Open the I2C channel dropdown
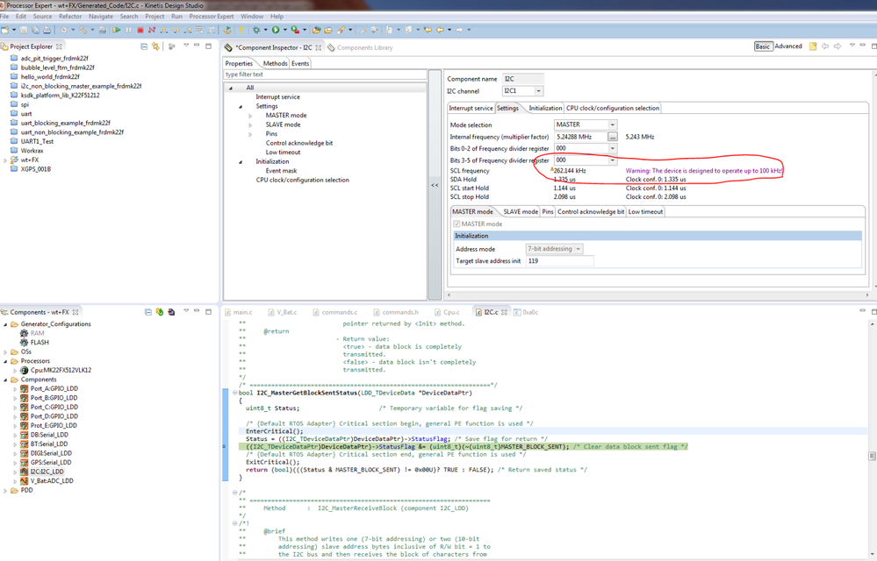 tap(538, 91)
